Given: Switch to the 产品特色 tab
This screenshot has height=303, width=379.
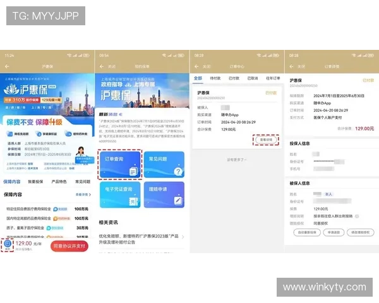Looking at the screenshot, I should click(x=59, y=182).
